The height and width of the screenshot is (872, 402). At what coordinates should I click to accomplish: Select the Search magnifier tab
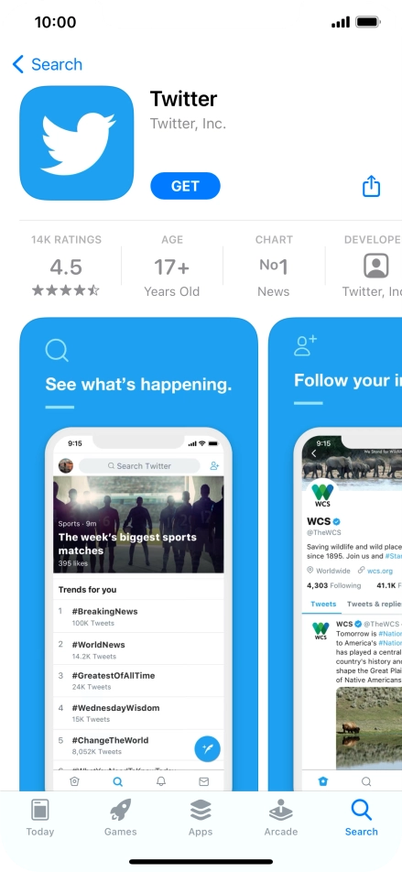362,811
